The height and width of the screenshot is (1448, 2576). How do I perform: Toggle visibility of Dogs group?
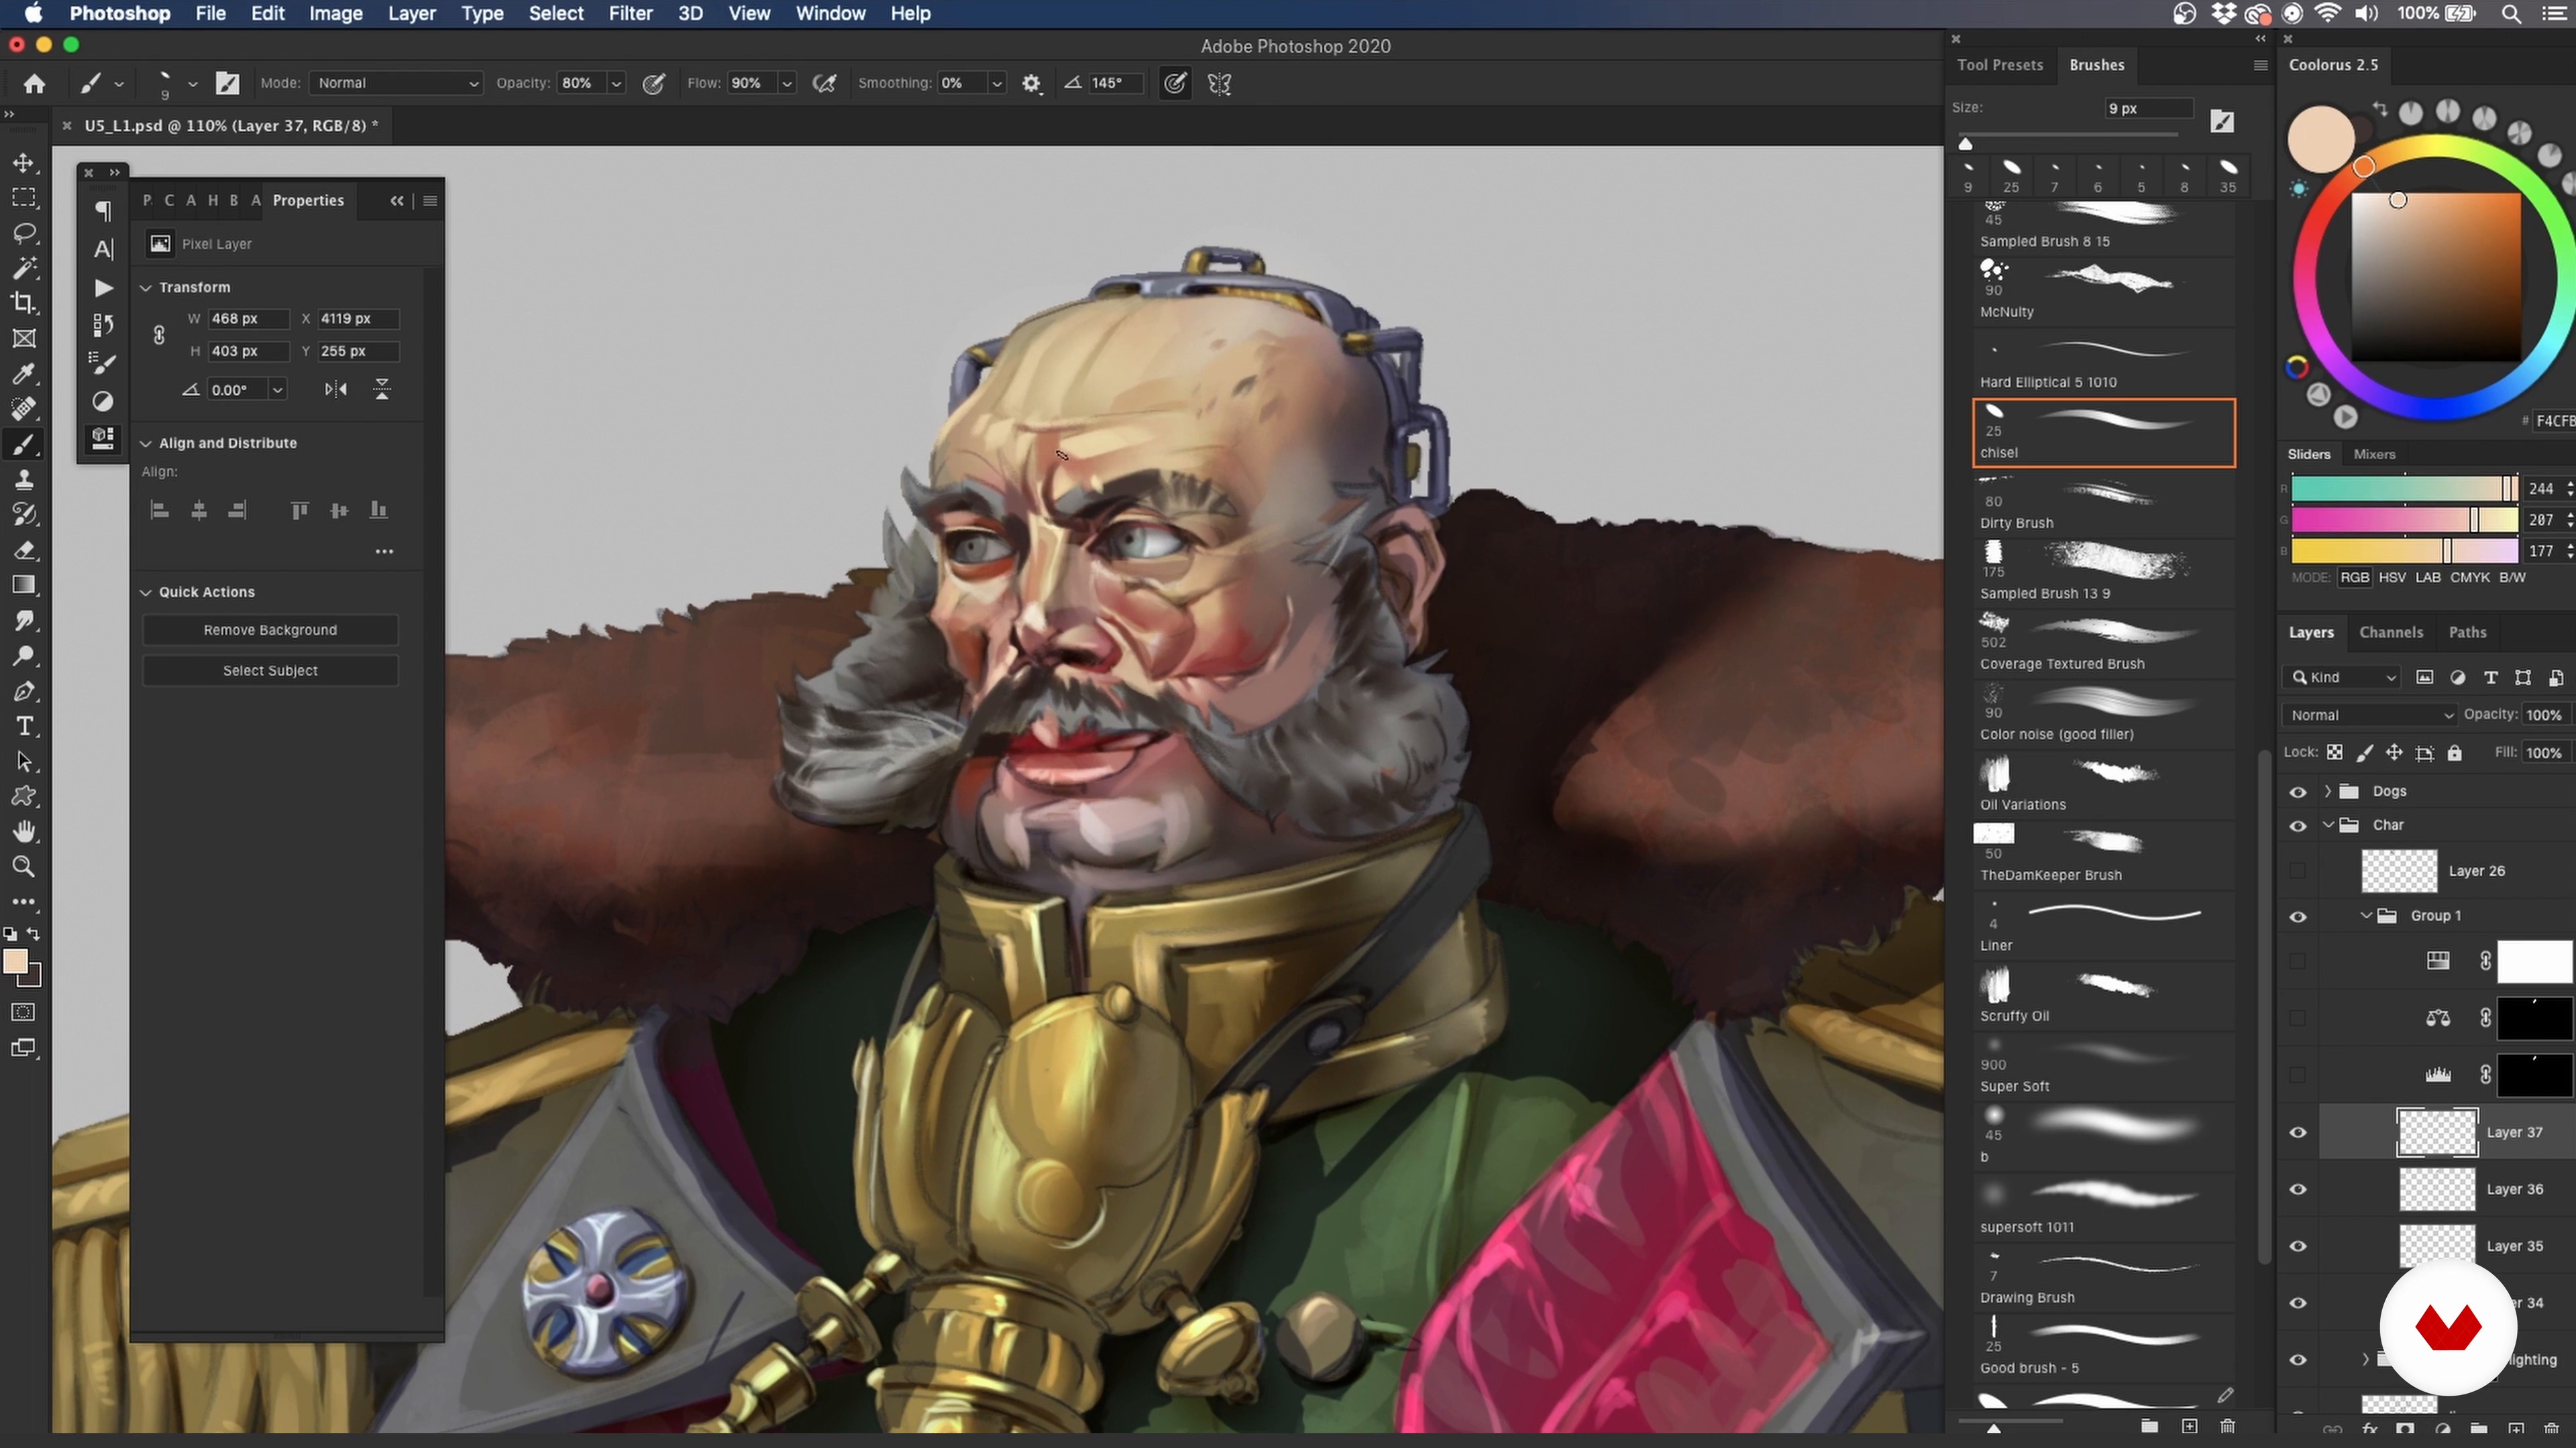[2298, 792]
